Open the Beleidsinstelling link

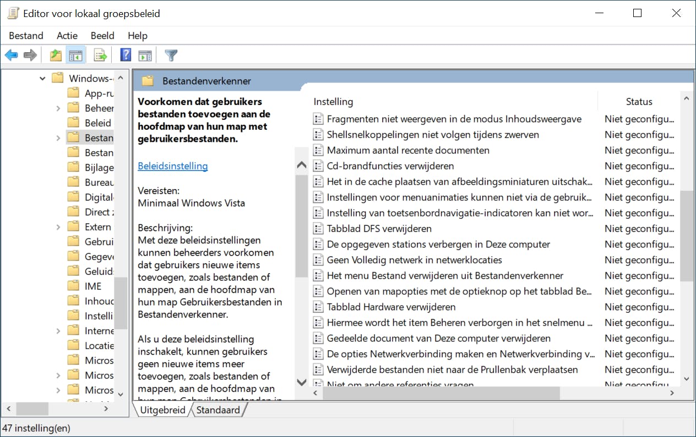(x=173, y=166)
